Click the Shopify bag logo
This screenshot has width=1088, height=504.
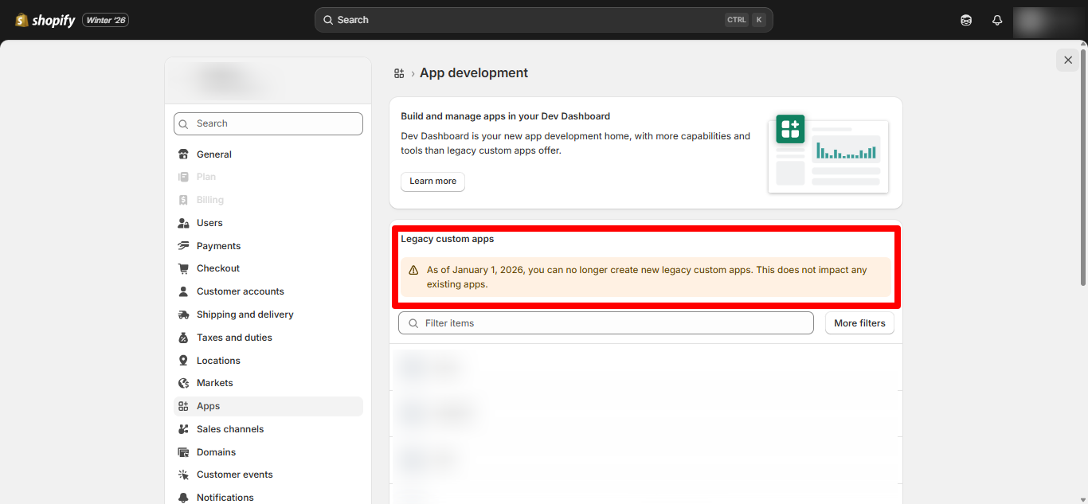coord(20,19)
